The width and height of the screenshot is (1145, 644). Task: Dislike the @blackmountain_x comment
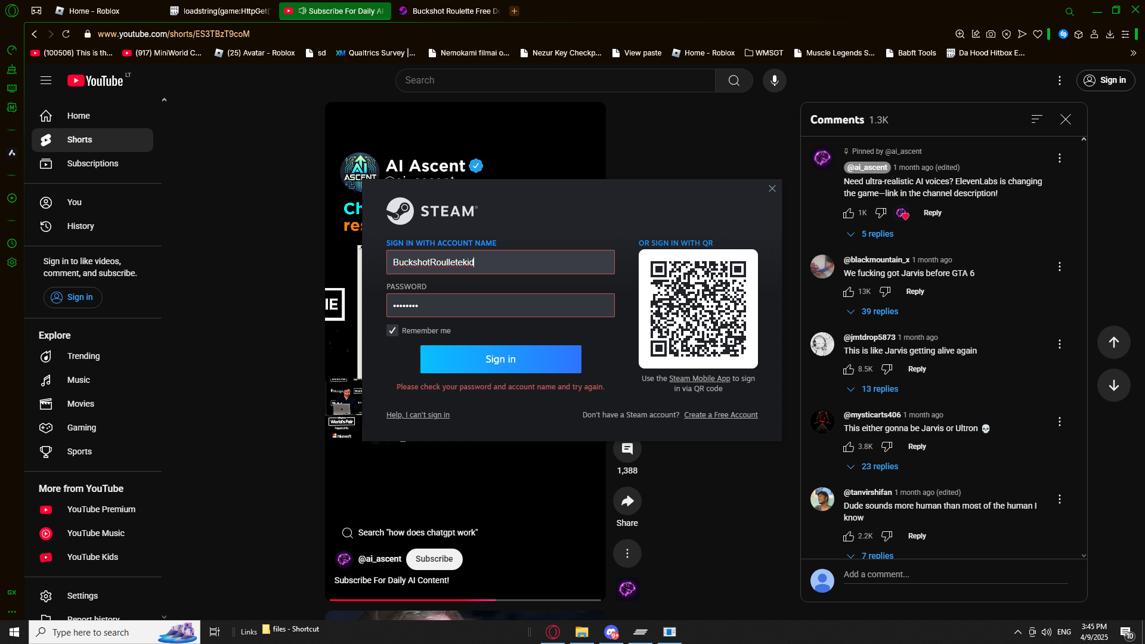[x=885, y=292]
